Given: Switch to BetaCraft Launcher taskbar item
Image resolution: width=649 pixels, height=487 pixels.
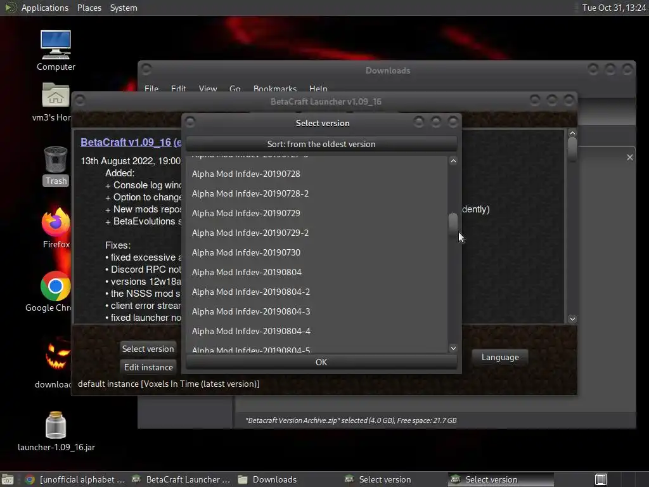Looking at the screenshot, I should [181, 479].
